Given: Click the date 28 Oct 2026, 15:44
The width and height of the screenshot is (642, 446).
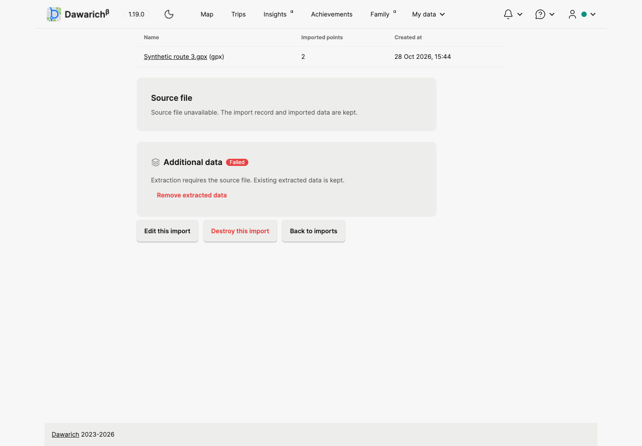Looking at the screenshot, I should click(x=423, y=57).
